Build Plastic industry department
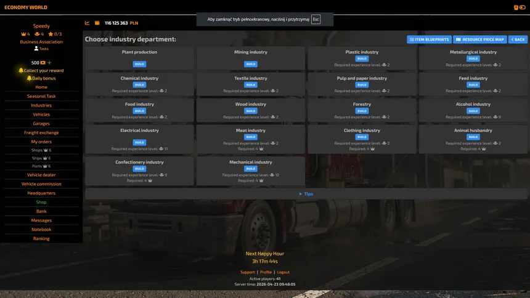 [x=362, y=58]
